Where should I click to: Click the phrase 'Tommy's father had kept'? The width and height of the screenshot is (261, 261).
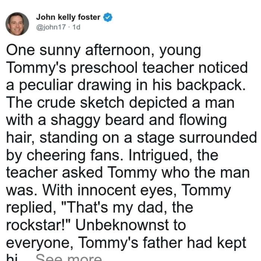(x=162, y=243)
